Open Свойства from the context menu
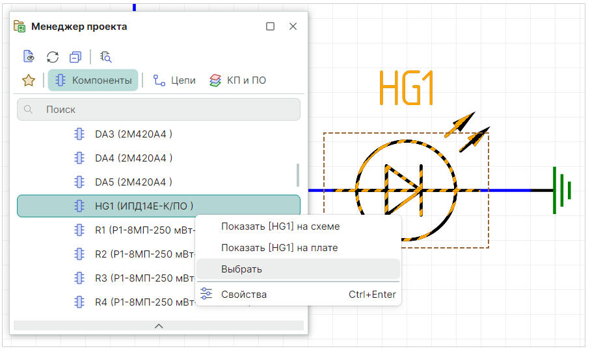590x351 pixels. pyautogui.click(x=244, y=294)
